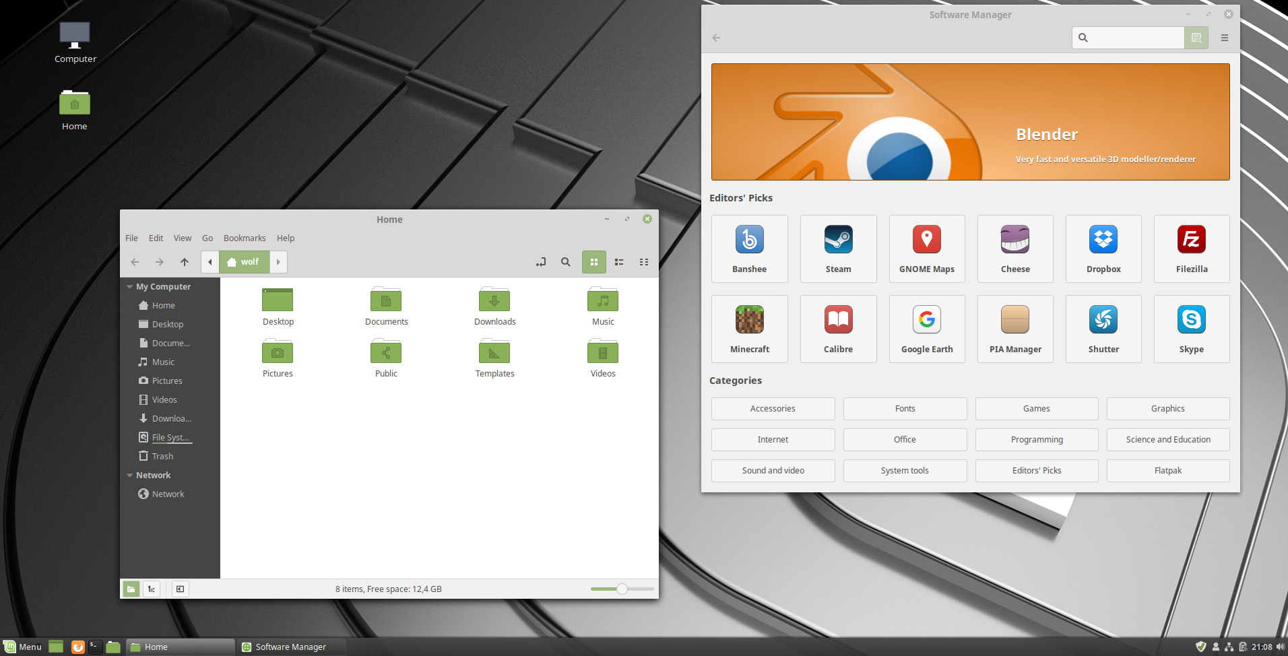1288x656 pixels.
Task: Open the Science and Education category
Action: [1168, 440]
